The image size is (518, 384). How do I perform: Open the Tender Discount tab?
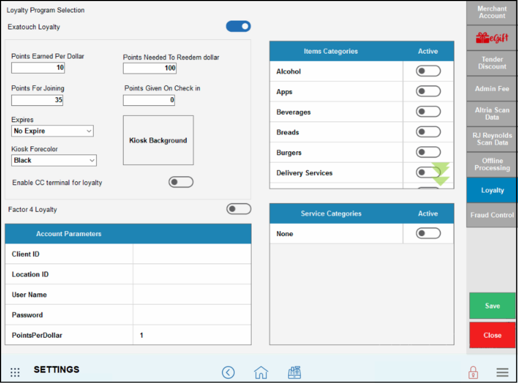(x=492, y=63)
